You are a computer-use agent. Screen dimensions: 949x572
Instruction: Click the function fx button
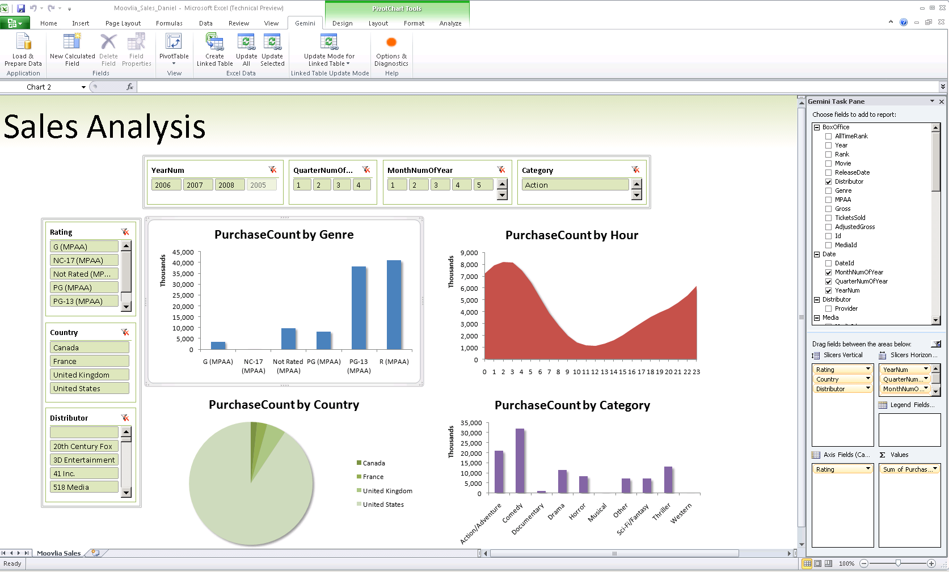[x=130, y=87]
